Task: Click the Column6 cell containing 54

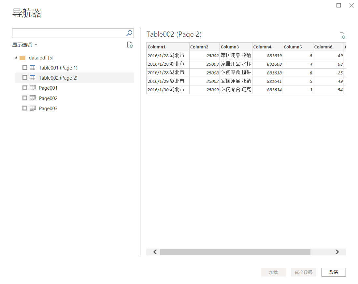Action: point(328,90)
